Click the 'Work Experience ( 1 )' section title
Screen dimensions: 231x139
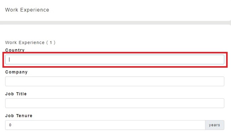[x=30, y=43]
